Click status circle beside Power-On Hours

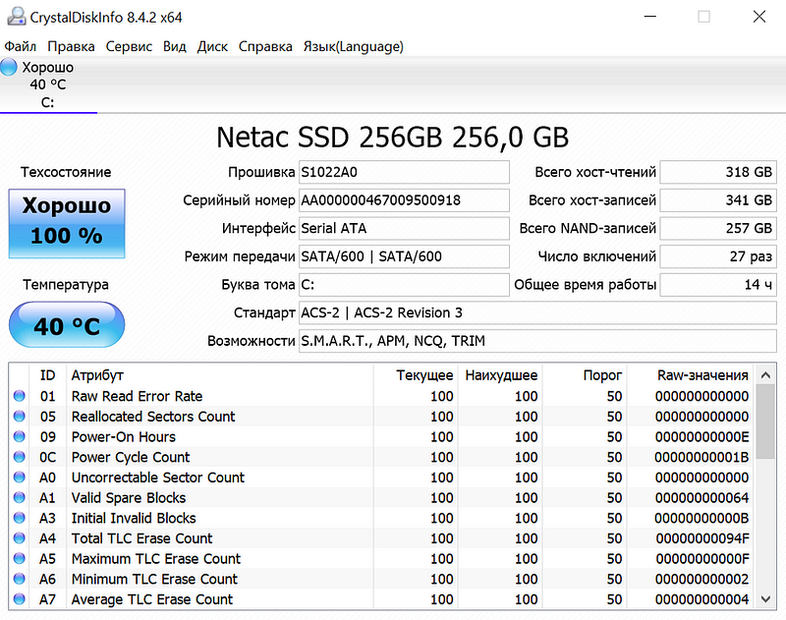20,436
